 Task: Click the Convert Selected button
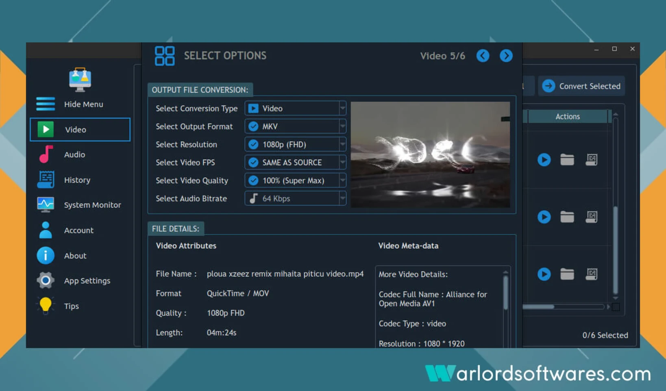tap(581, 86)
